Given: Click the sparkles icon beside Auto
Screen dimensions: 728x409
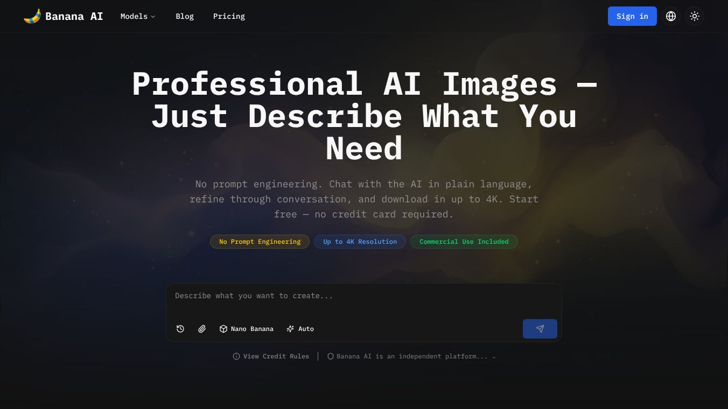Looking at the screenshot, I should (290, 329).
